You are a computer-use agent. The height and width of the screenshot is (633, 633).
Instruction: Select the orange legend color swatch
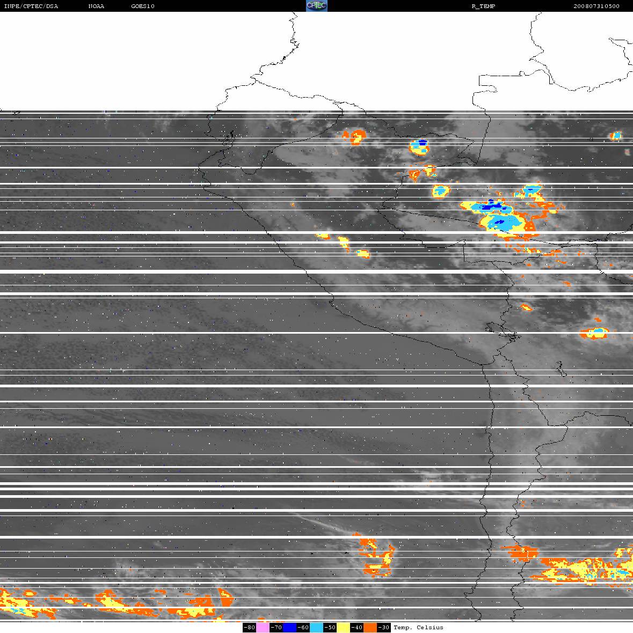[x=370, y=627]
